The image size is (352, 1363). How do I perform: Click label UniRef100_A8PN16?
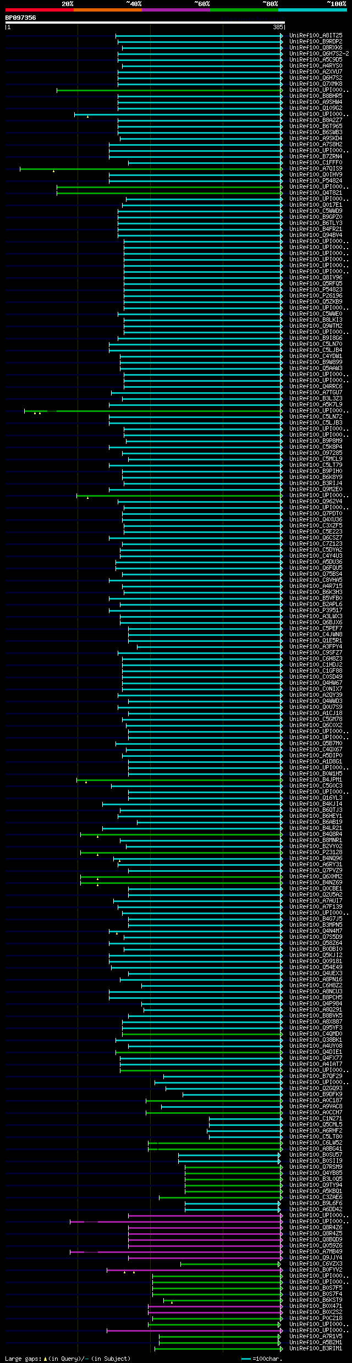[x=316, y=979]
